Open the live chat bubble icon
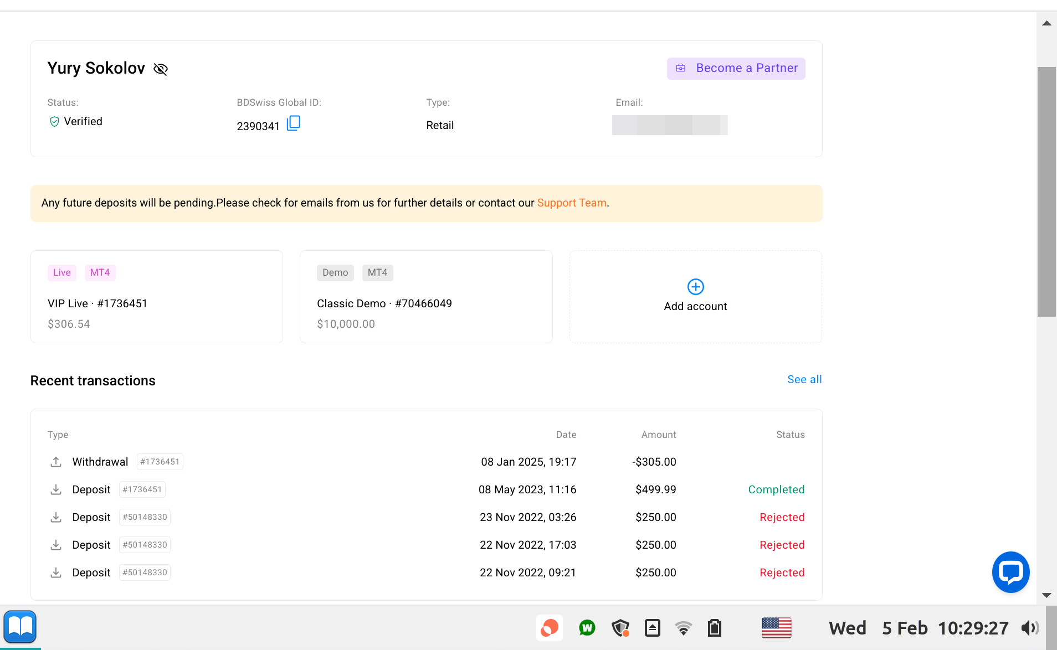This screenshot has height=650, width=1057. pos(1010,572)
